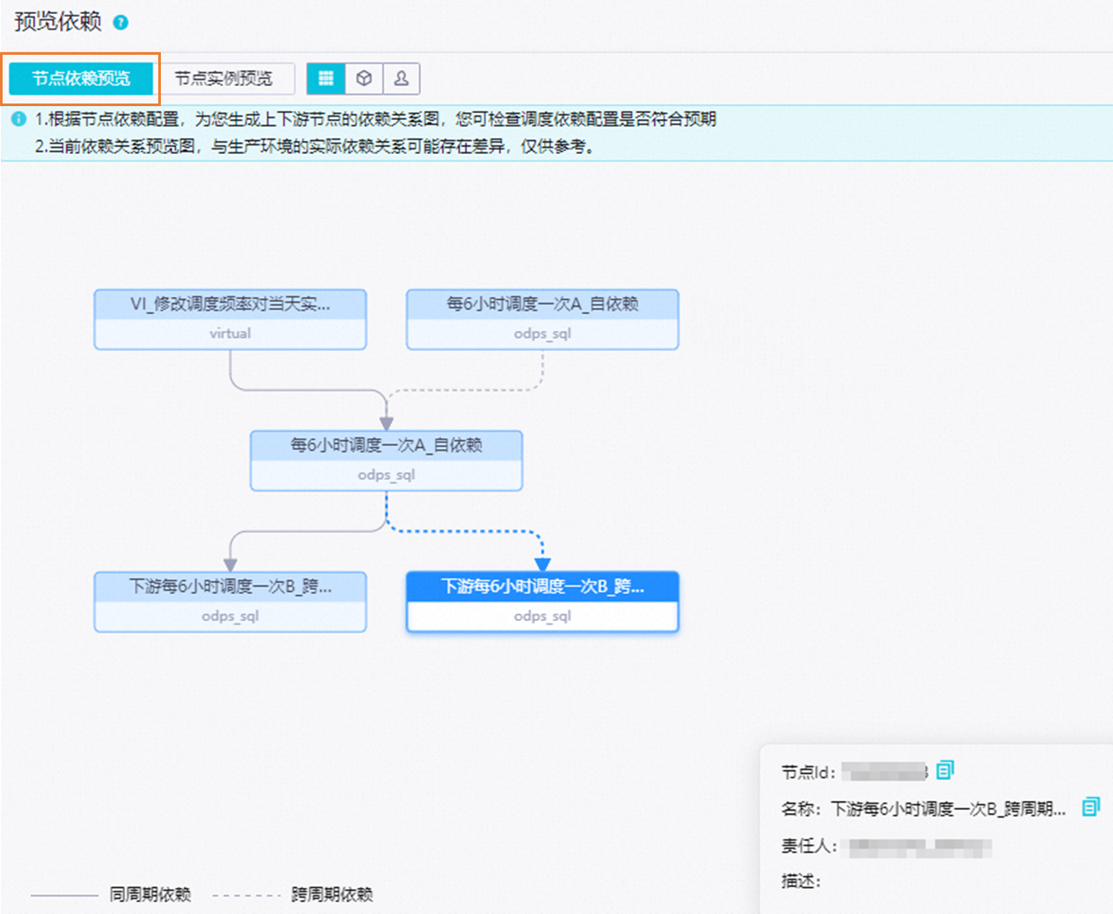Viewport: 1113px width, 914px height.
Task: Click the 名称 value text in the detail panel
Action: click(949, 809)
